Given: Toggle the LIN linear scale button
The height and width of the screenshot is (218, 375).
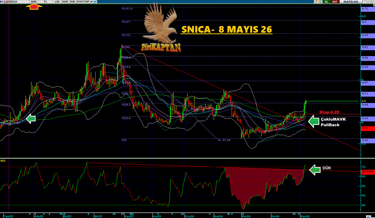Looking at the screenshot, I should [x=57, y=2].
